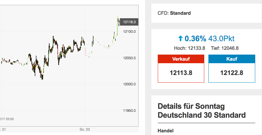Click the tall green candlestick at chart peak
This screenshot has width=262, height=135.
(x=117, y=26)
